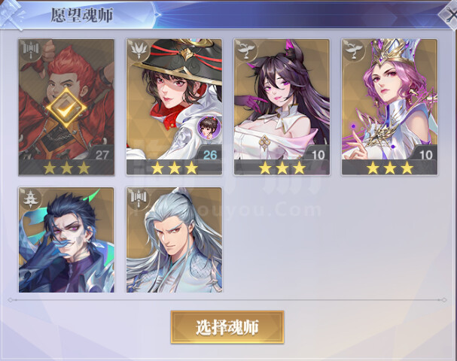Image resolution: width=457 pixels, height=361 pixels.
Task: Click the tree emblem on blue-haired man card
Action: tap(31, 199)
